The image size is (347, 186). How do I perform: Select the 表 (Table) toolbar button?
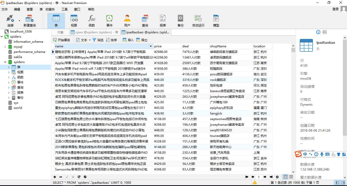[x=56, y=21]
